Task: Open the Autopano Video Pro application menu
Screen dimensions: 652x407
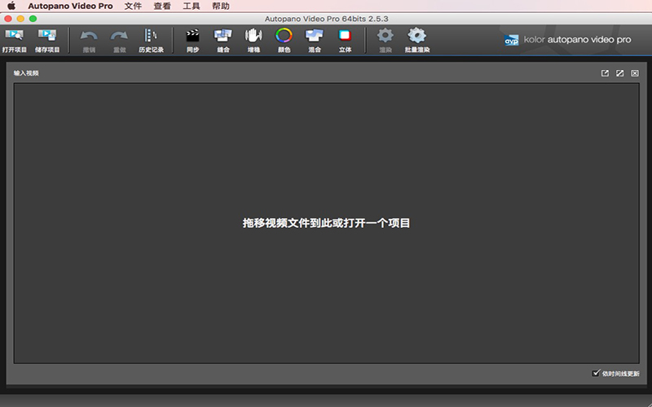Action: point(70,6)
